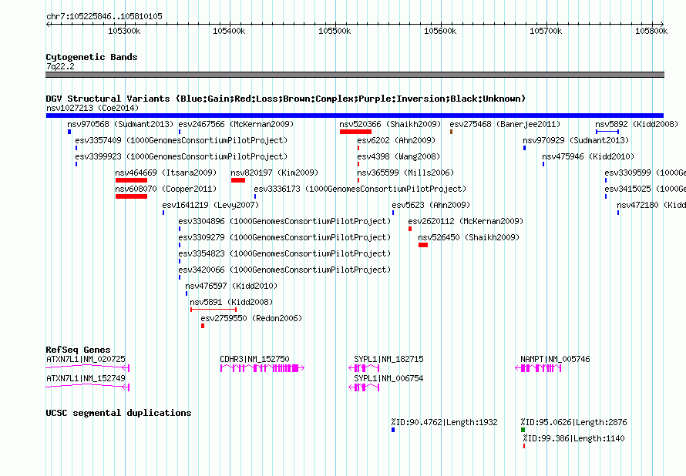
Task: Click the RefSeq Genes track title
Action: (78, 350)
